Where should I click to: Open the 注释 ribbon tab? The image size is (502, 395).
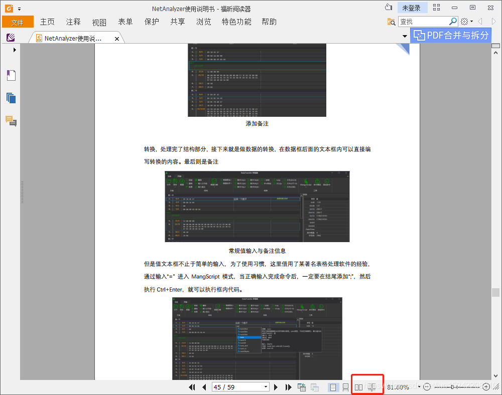(x=73, y=22)
